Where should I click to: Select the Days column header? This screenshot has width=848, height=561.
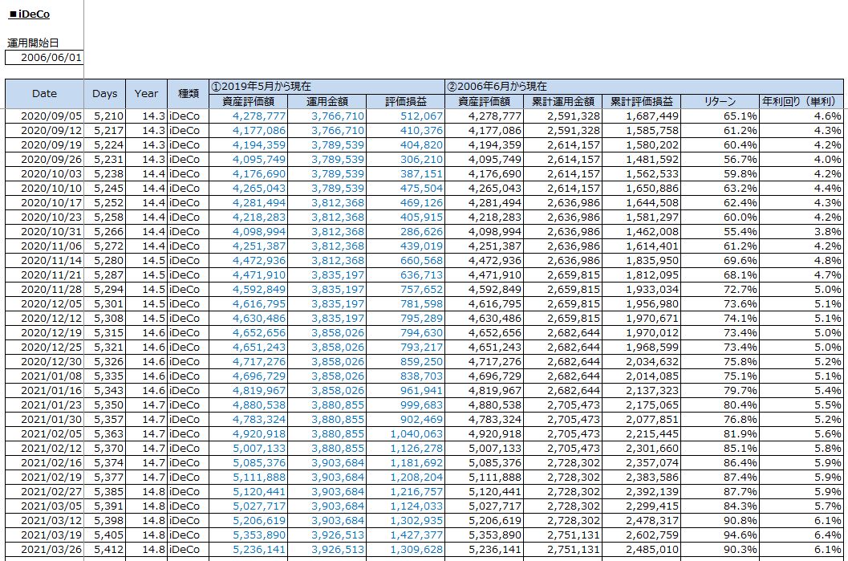tap(105, 94)
